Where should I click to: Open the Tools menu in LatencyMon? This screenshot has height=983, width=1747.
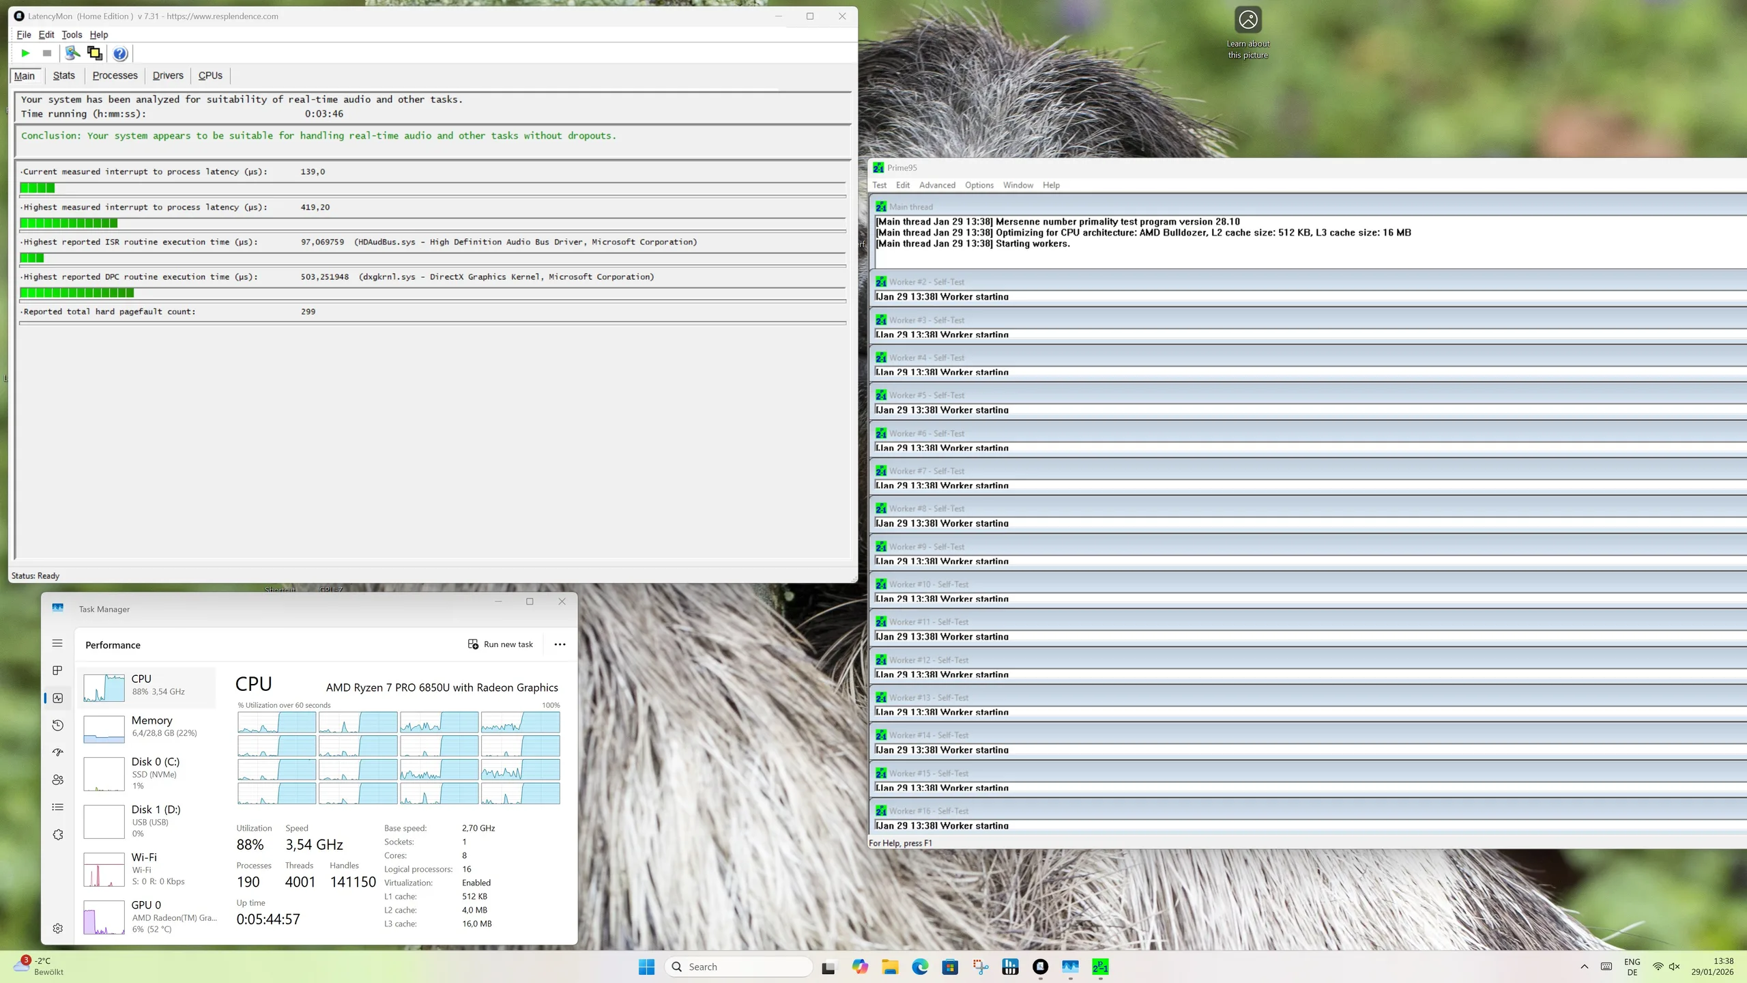[72, 35]
